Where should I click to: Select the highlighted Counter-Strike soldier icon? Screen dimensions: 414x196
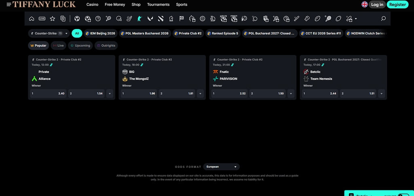pos(139,19)
